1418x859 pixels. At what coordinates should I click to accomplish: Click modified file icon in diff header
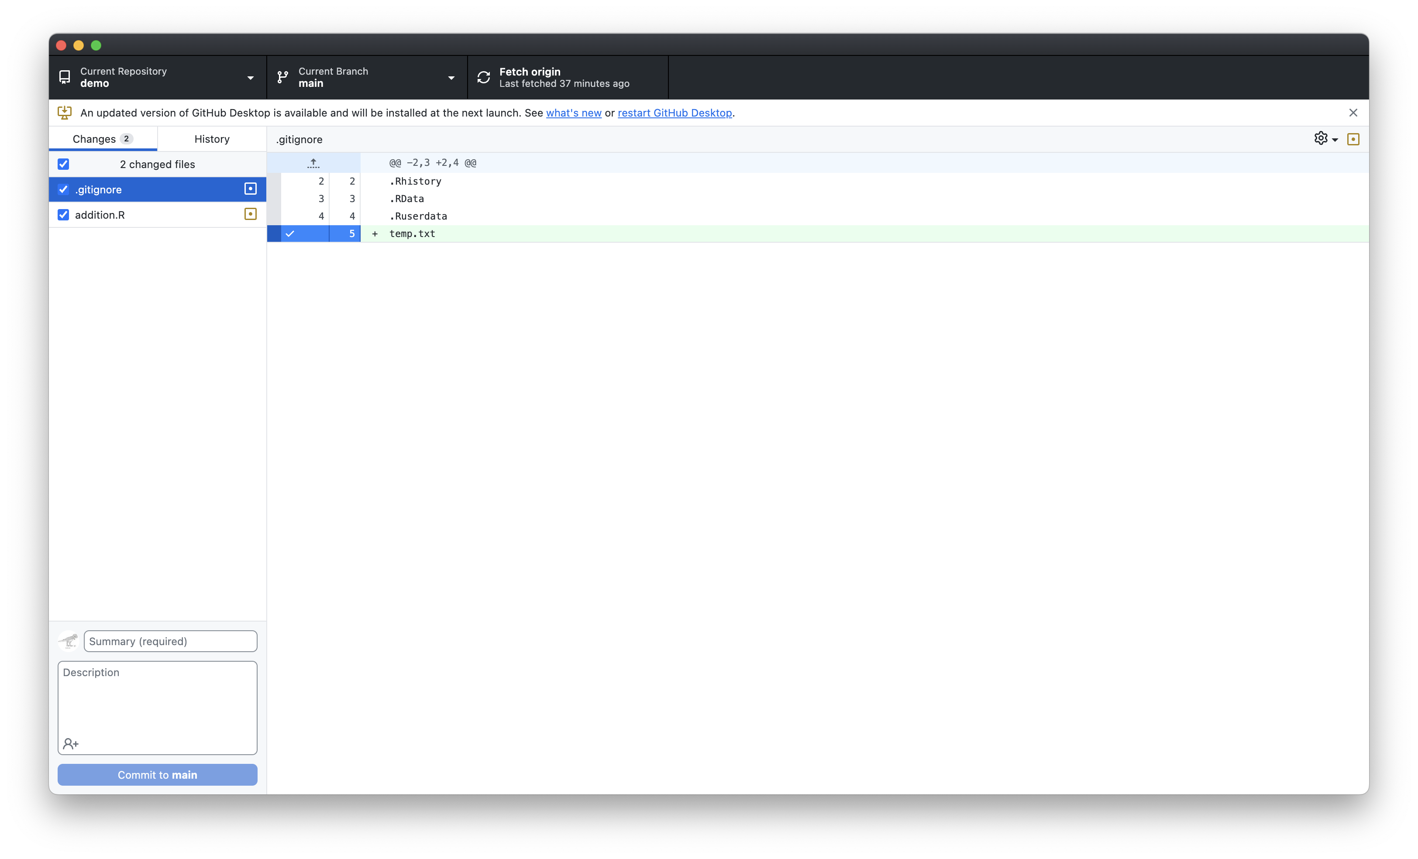pos(1353,139)
